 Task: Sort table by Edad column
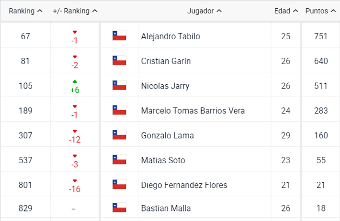pos(286,11)
